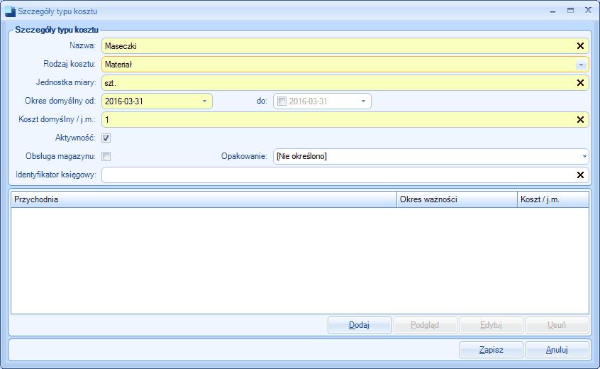Click the Usuń button
This screenshot has width=600, height=369.
click(x=557, y=325)
